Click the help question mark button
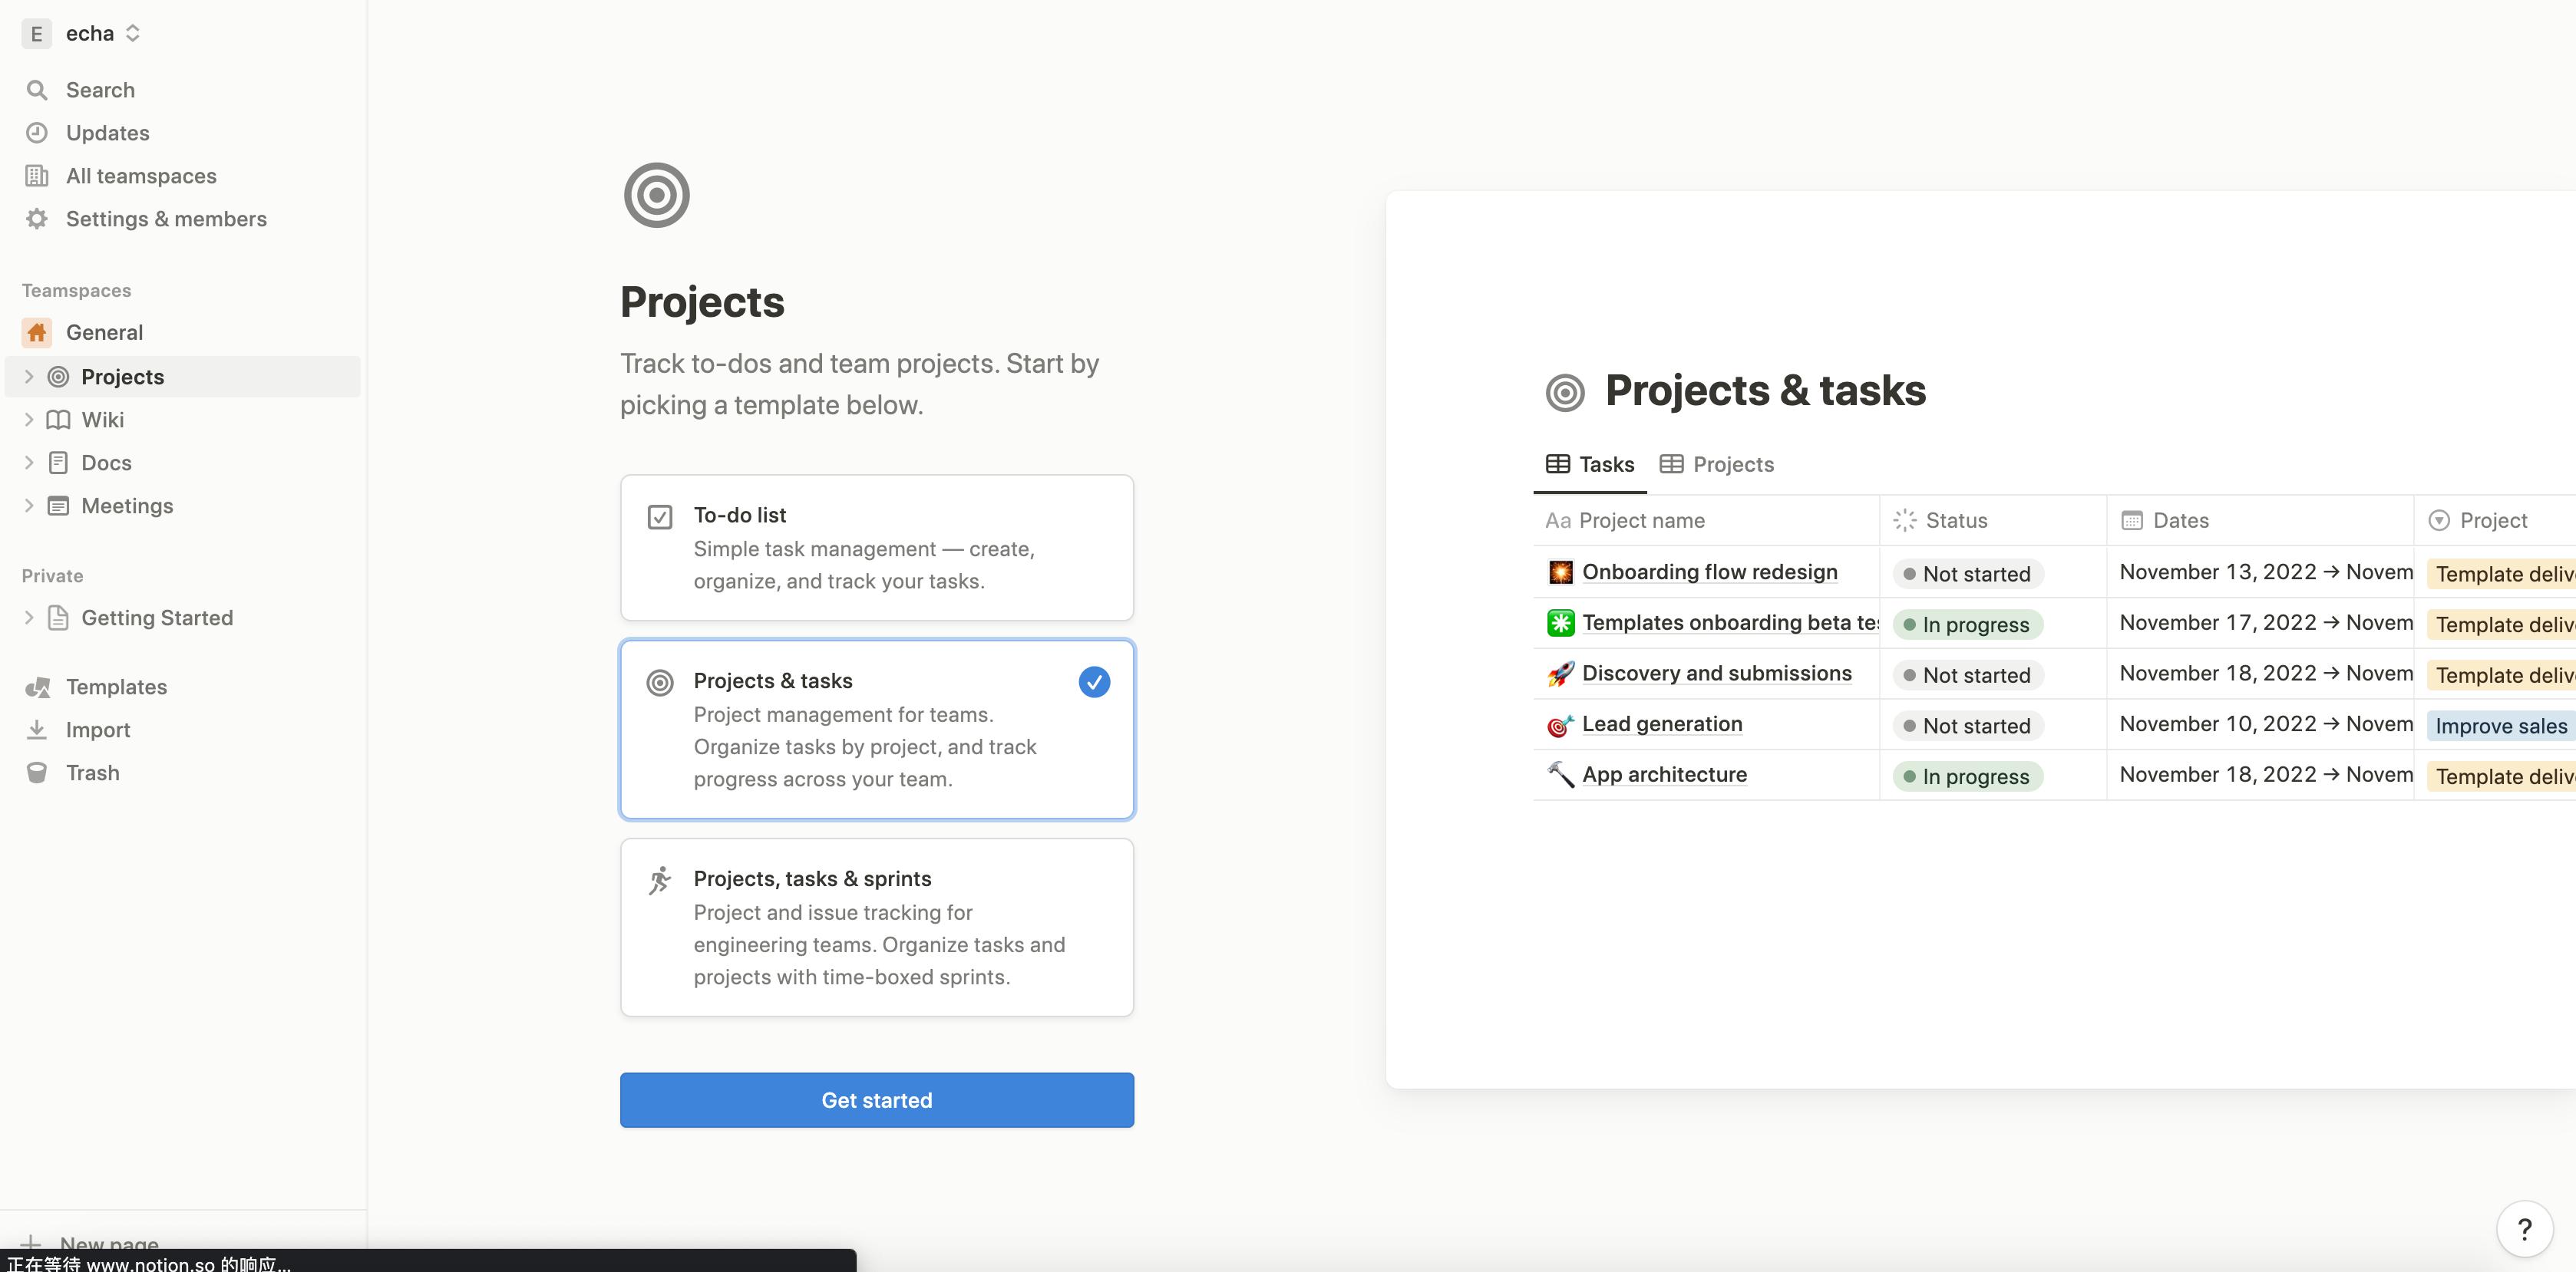 (2524, 1229)
